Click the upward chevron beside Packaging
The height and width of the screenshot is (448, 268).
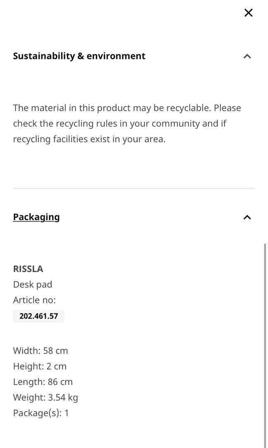tap(247, 217)
